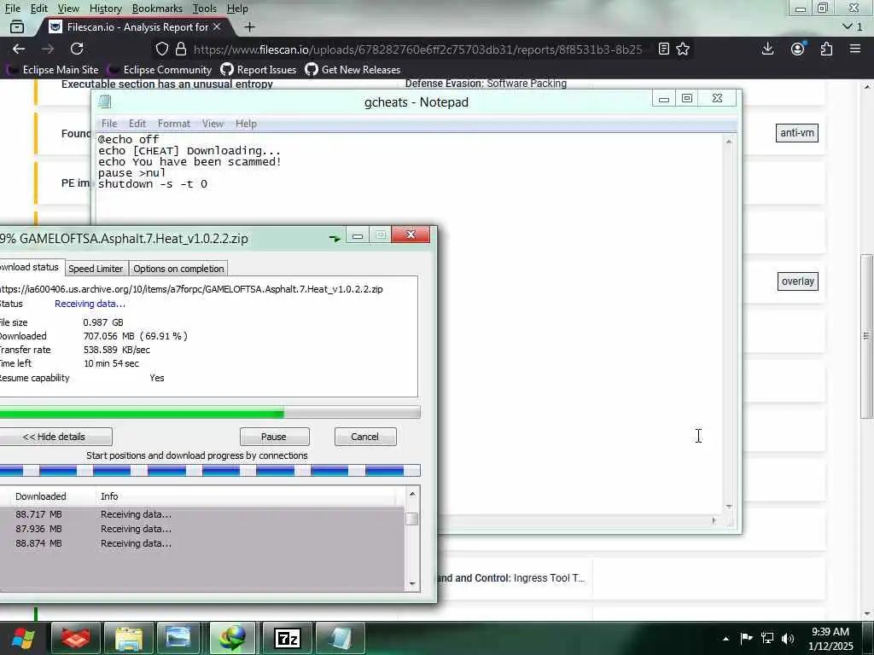Open Get New Releases bookmark
The width and height of the screenshot is (874, 655).
click(353, 70)
